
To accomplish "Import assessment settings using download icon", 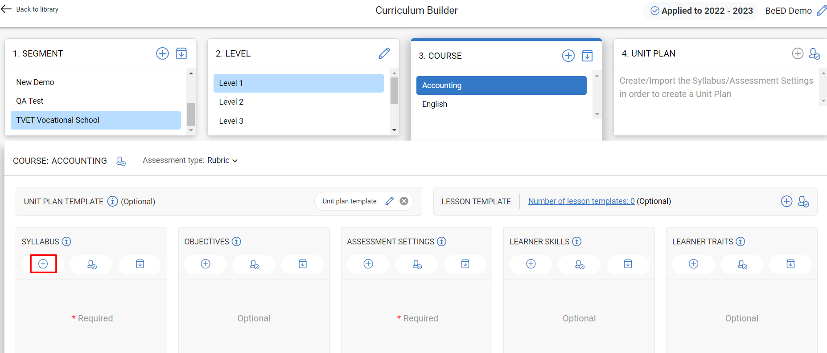I will (465, 264).
